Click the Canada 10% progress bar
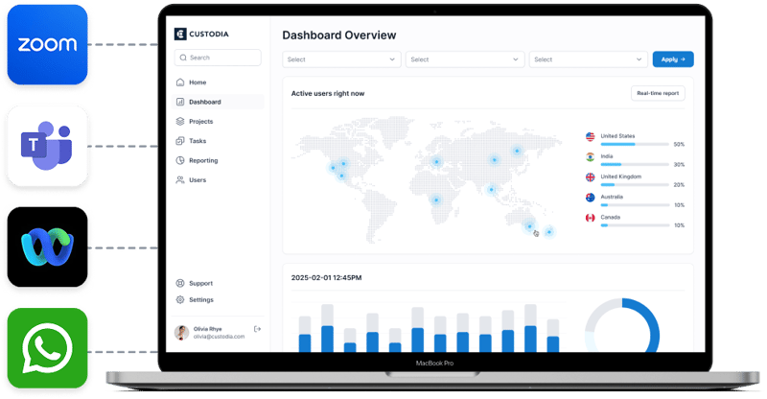The height and width of the screenshot is (399, 767). click(635, 225)
